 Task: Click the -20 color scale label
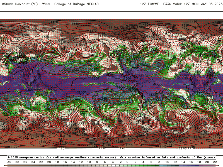point(48,162)
